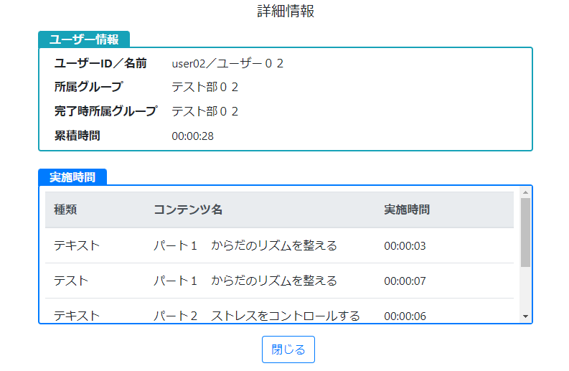The image size is (569, 371).
Task: Select the コンテンツ名 column header
Action: click(188, 210)
